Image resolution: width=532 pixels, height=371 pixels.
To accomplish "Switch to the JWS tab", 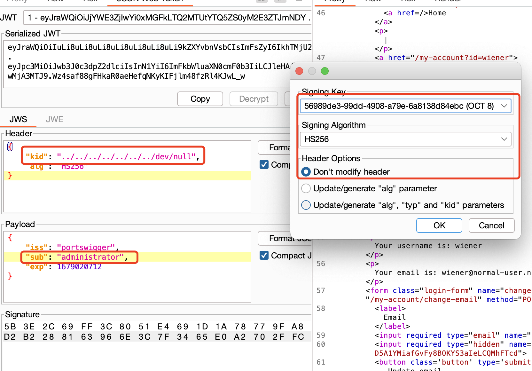I will click(x=18, y=119).
